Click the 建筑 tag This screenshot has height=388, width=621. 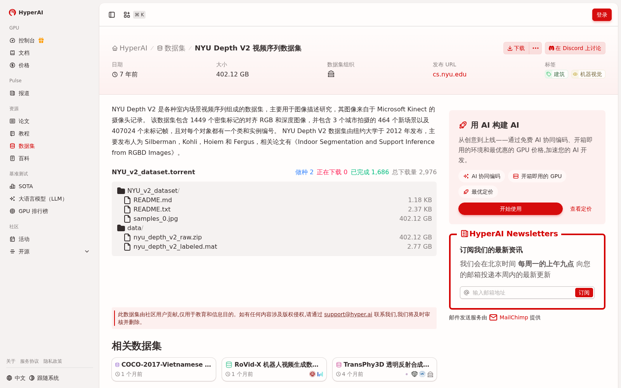pos(556,74)
